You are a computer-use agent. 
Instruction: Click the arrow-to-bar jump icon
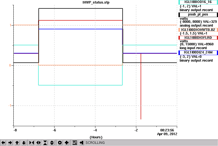point(81,143)
